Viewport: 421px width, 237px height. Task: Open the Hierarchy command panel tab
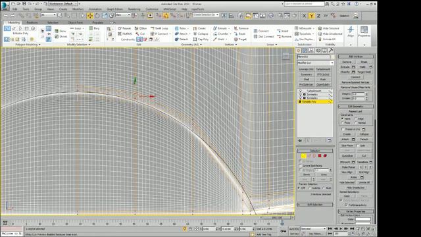(311, 51)
